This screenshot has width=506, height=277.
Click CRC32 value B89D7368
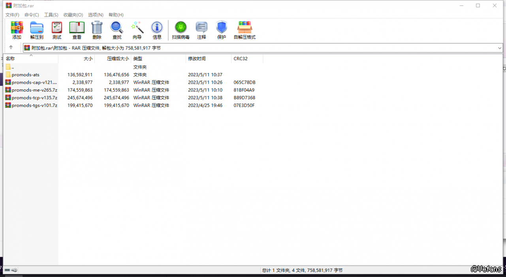pyautogui.click(x=245, y=98)
